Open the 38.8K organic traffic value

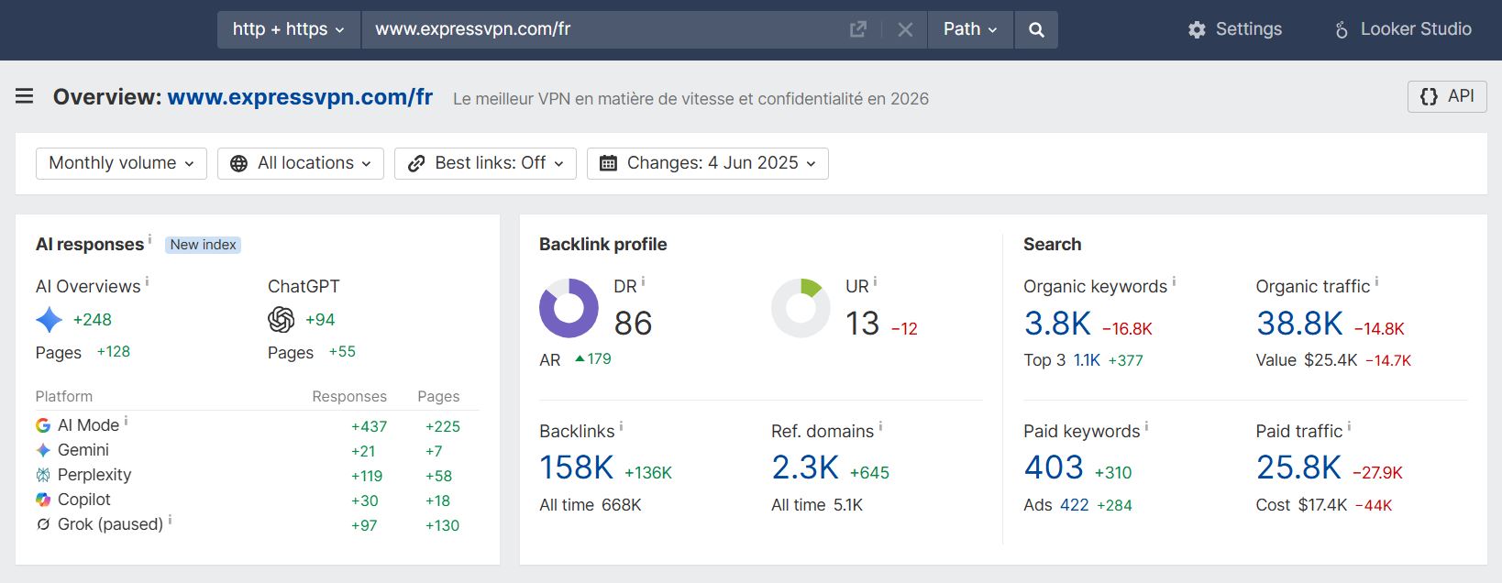click(1299, 324)
